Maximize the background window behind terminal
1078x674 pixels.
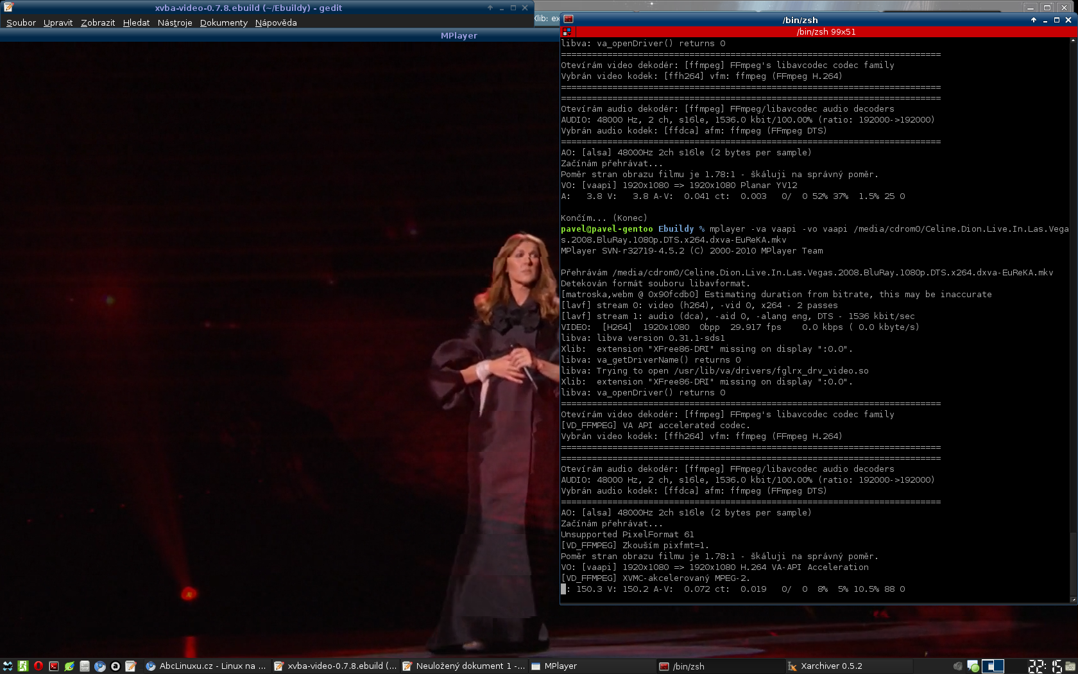[1047, 7]
